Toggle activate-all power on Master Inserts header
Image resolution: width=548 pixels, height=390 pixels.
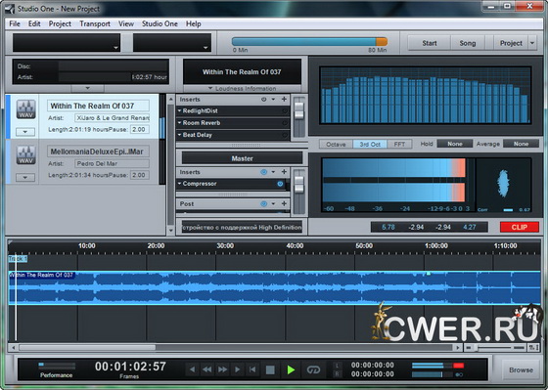pos(264,172)
